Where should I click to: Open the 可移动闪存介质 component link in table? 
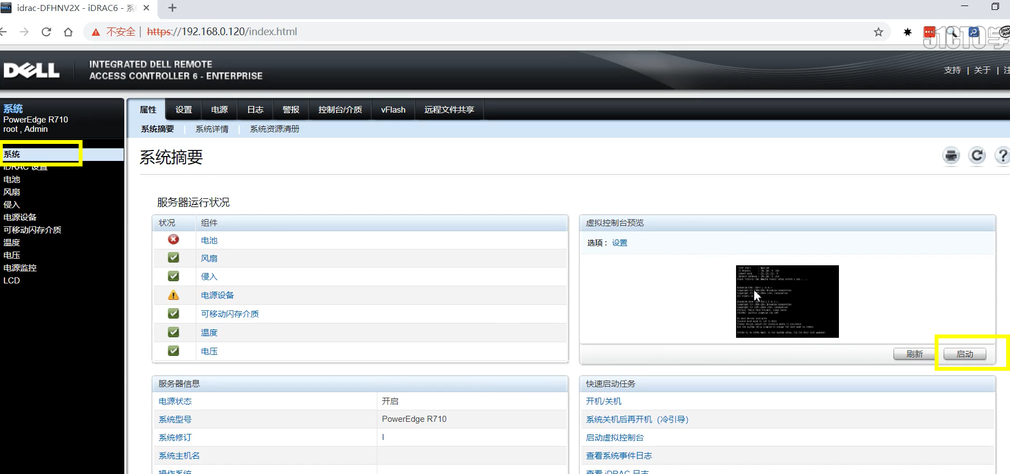click(230, 314)
